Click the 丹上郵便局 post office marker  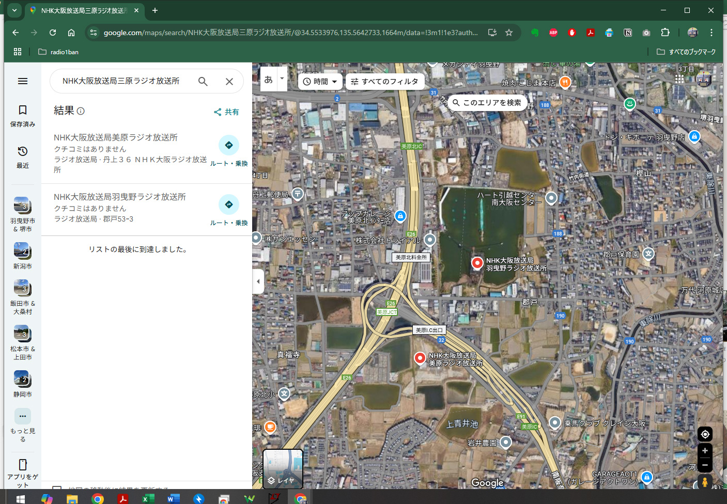298,194
